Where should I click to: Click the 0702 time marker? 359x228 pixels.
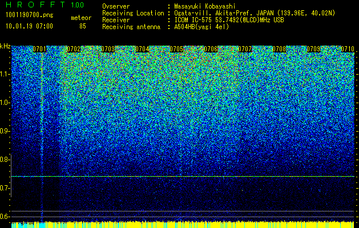tap(74, 49)
